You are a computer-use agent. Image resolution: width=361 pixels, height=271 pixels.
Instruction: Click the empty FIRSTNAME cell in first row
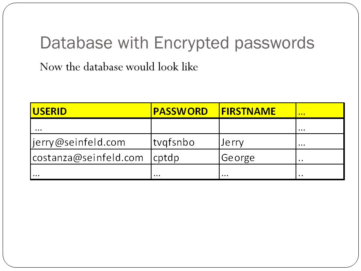point(257,126)
